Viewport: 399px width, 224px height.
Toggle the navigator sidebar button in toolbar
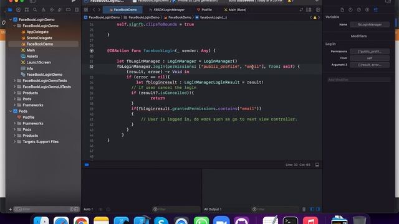tap(32, 1)
